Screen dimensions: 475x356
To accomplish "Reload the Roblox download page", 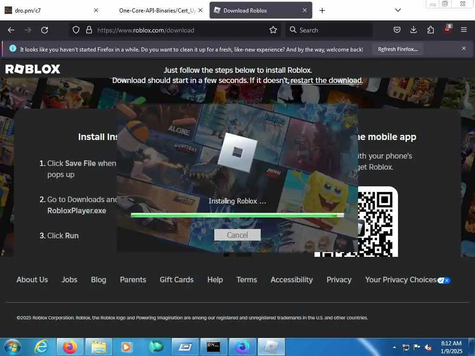I will (x=45, y=30).
